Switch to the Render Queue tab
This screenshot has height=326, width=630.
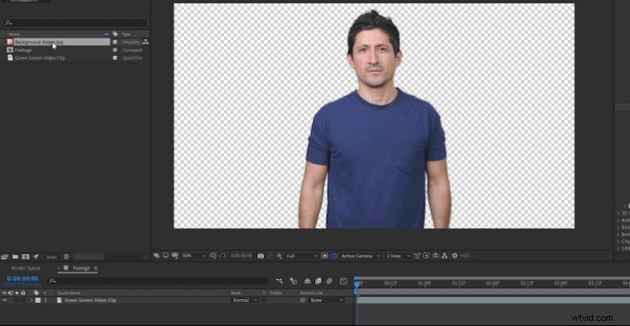click(x=26, y=268)
